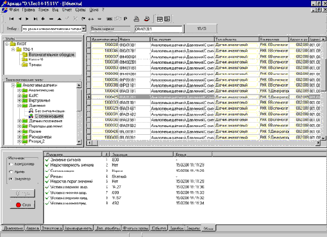Click the checkmark beside 'Режим' parameter
Viewport: 327px width, 237px height.
pos(47,176)
